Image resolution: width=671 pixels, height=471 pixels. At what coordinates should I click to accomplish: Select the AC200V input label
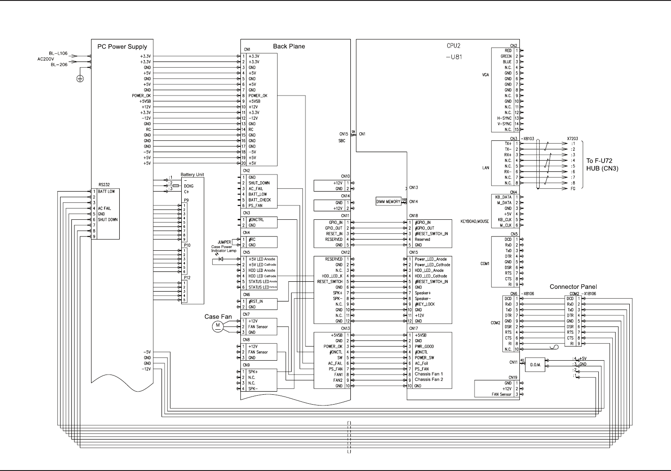point(45,59)
